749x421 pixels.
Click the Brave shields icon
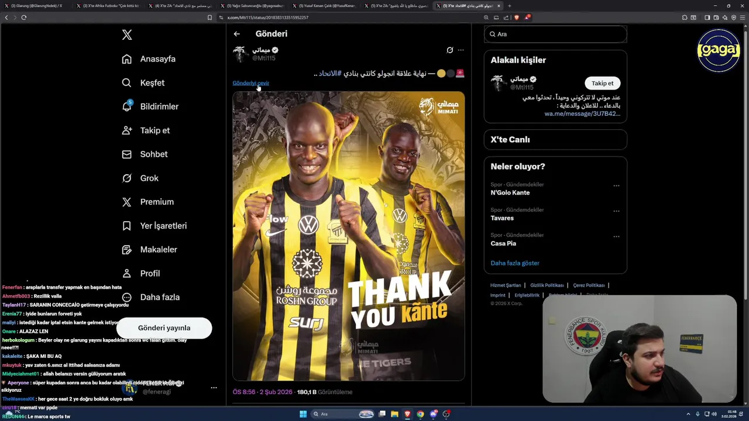[517, 18]
